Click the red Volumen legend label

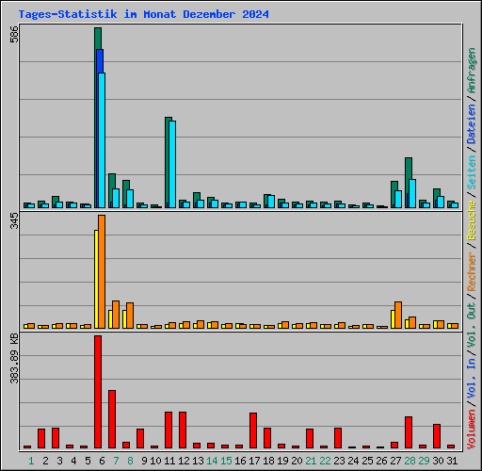pos(472,429)
